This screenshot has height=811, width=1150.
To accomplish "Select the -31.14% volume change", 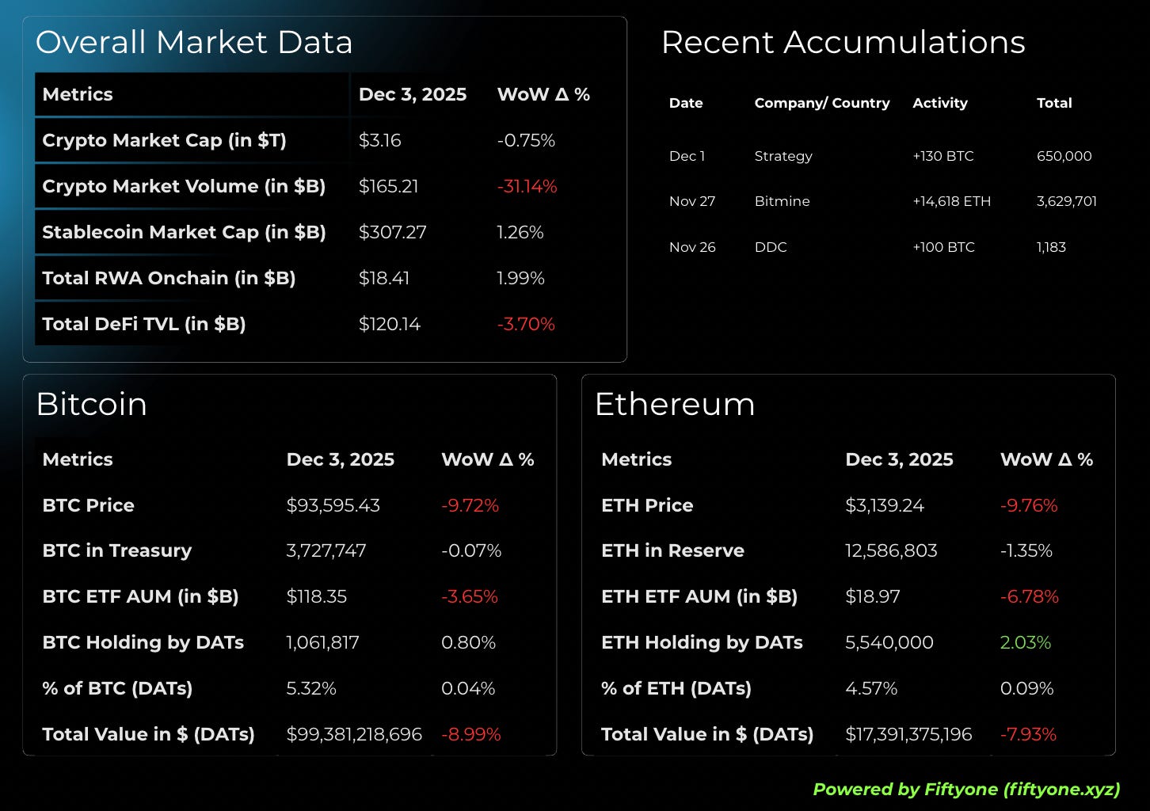I will coord(527,186).
